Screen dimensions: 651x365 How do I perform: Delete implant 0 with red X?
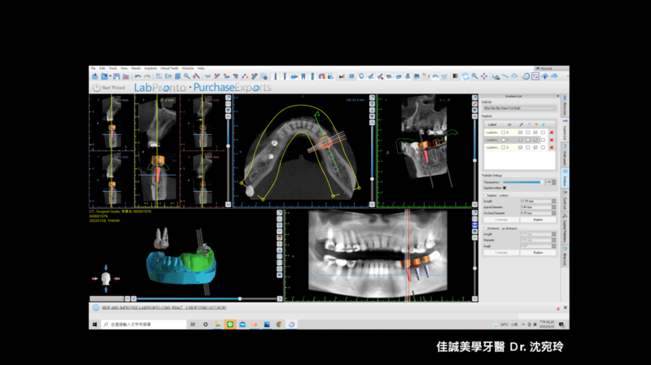tap(551, 132)
